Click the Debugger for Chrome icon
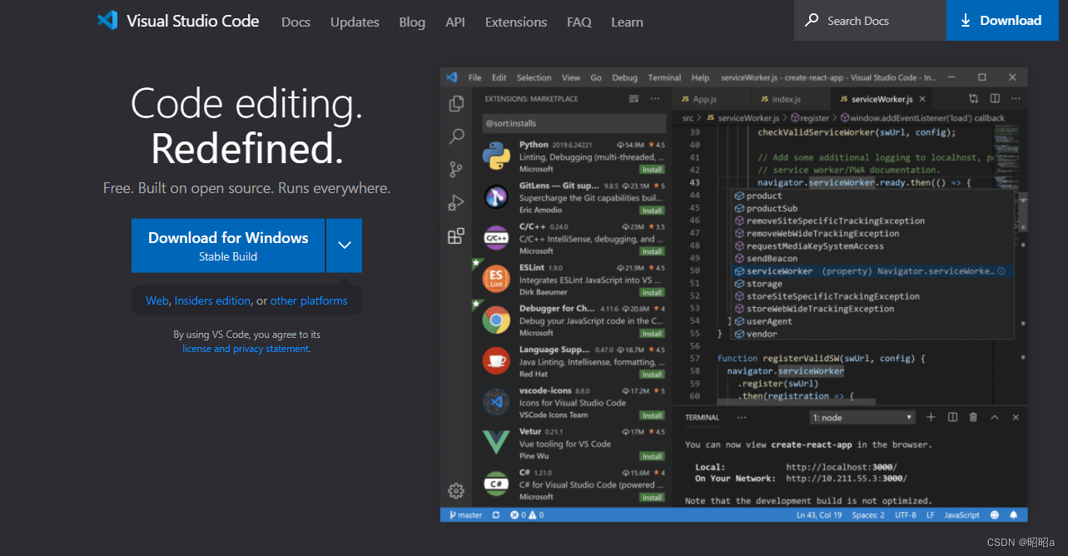This screenshot has height=556, width=1068. 496,320
